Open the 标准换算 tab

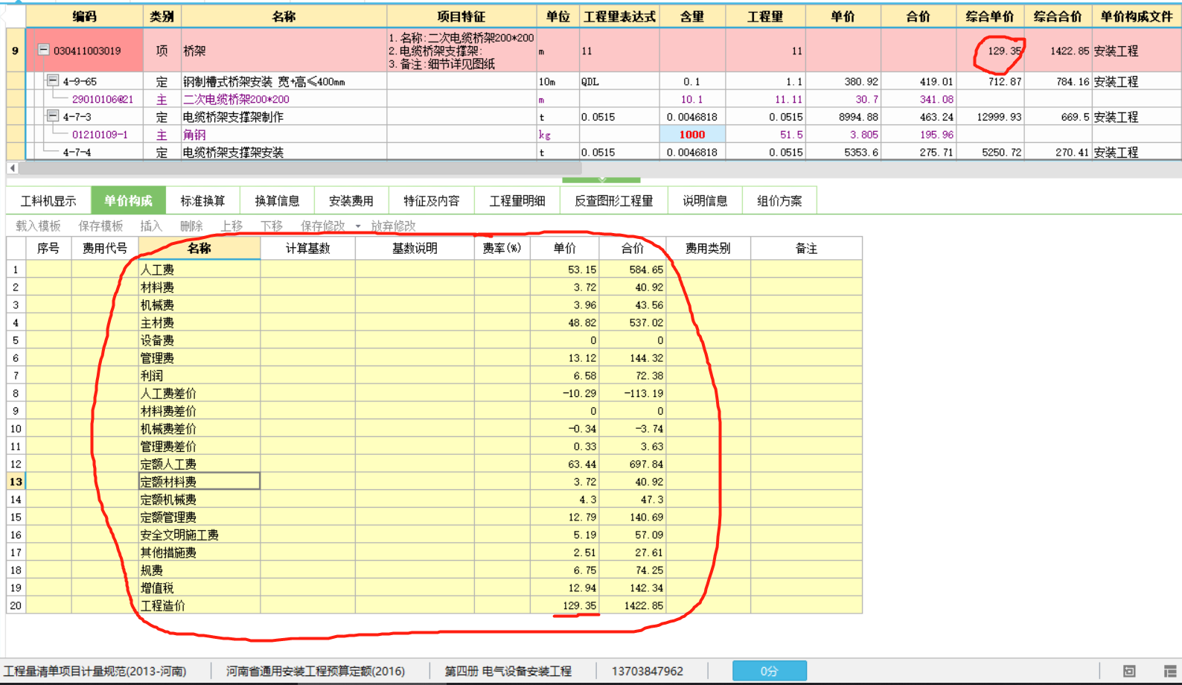(x=202, y=200)
